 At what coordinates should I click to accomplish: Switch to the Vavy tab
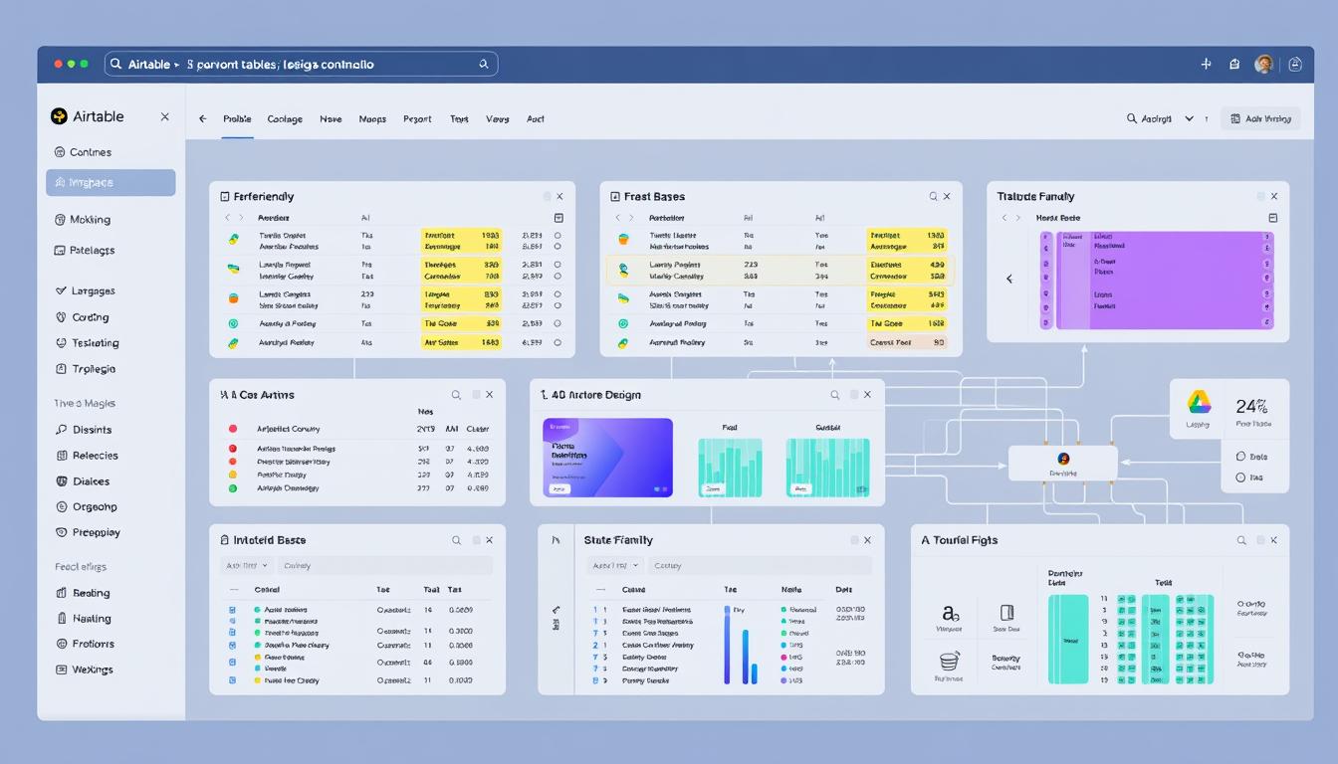click(498, 118)
